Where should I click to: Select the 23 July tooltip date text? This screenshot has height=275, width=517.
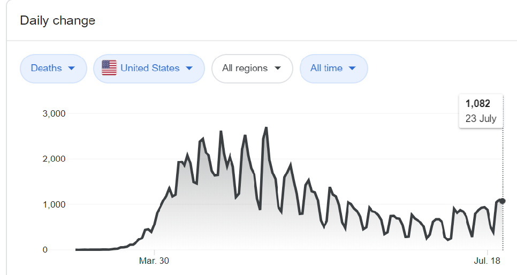coord(481,118)
